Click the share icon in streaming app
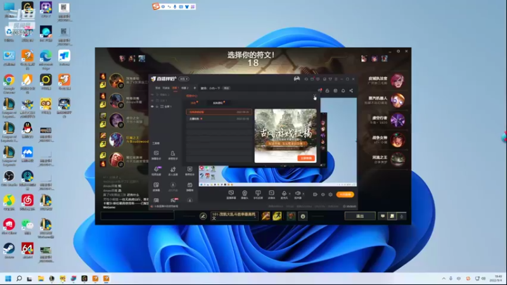This screenshot has height=285, width=507. coord(351,91)
